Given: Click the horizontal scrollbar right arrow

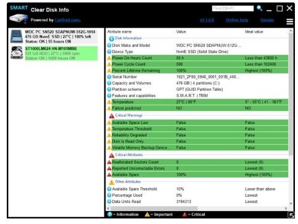Looking at the screenshot, I should tap(286, 209).
